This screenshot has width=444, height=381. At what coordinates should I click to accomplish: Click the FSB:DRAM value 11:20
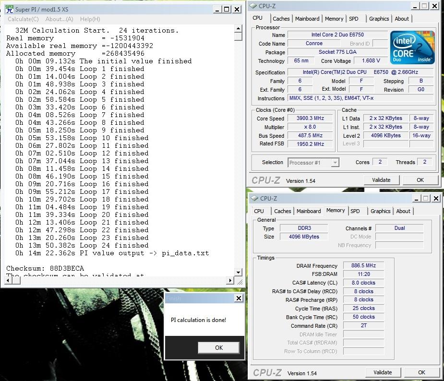(x=363, y=274)
